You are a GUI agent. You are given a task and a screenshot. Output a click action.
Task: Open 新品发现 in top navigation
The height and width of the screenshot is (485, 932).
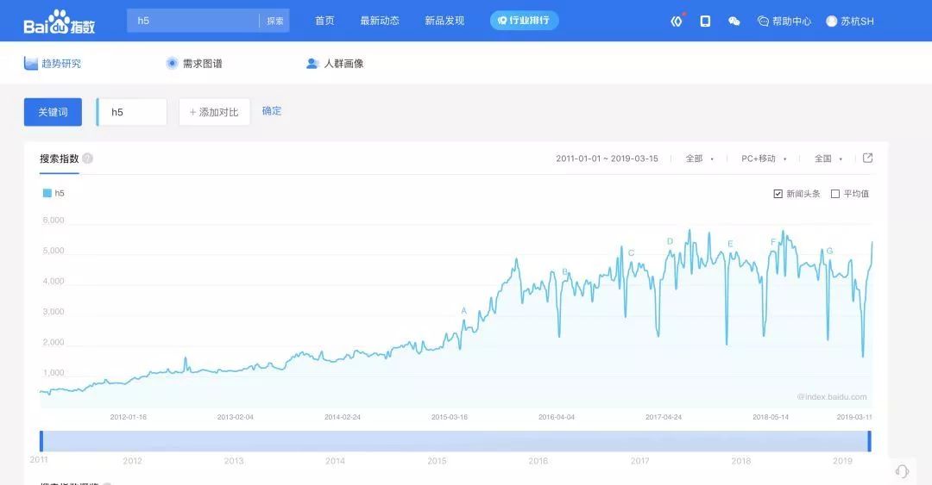[x=444, y=21]
